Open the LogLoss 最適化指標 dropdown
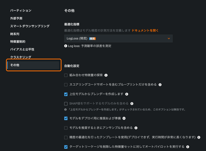206x151 pixels. [118, 39]
